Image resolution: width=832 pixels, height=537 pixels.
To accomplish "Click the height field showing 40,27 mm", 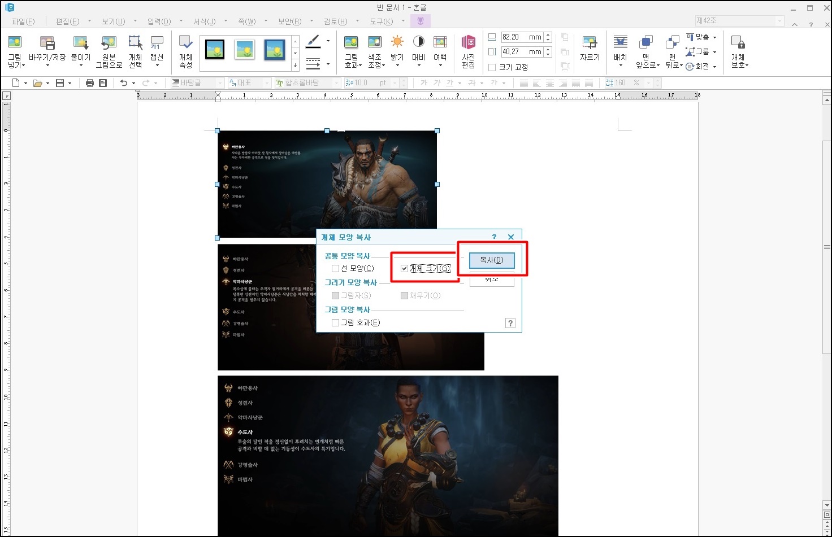I will 522,52.
